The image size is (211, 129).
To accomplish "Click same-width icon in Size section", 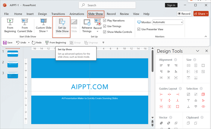I will click(x=188, y=65).
